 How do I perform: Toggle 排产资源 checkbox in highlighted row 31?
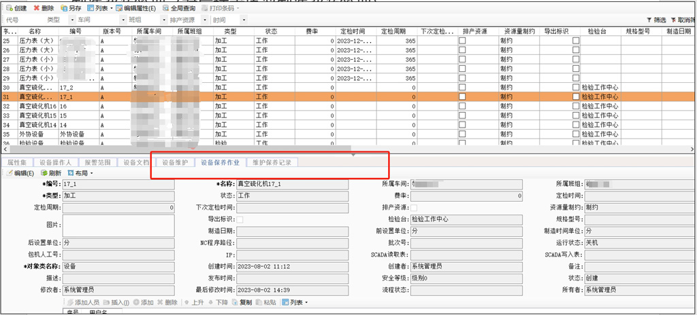[463, 97]
